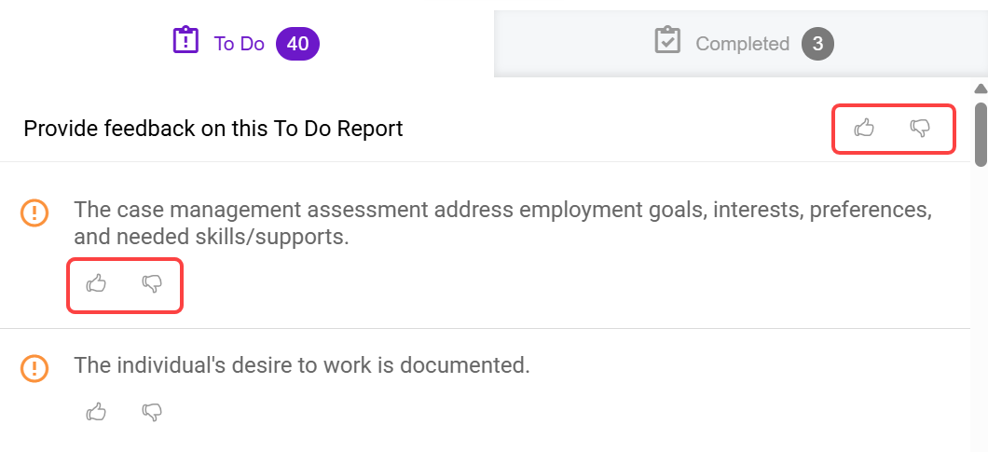Screen dimensions: 988x452
Task: Click warning icon beside case management assessment
Action: coord(34,213)
